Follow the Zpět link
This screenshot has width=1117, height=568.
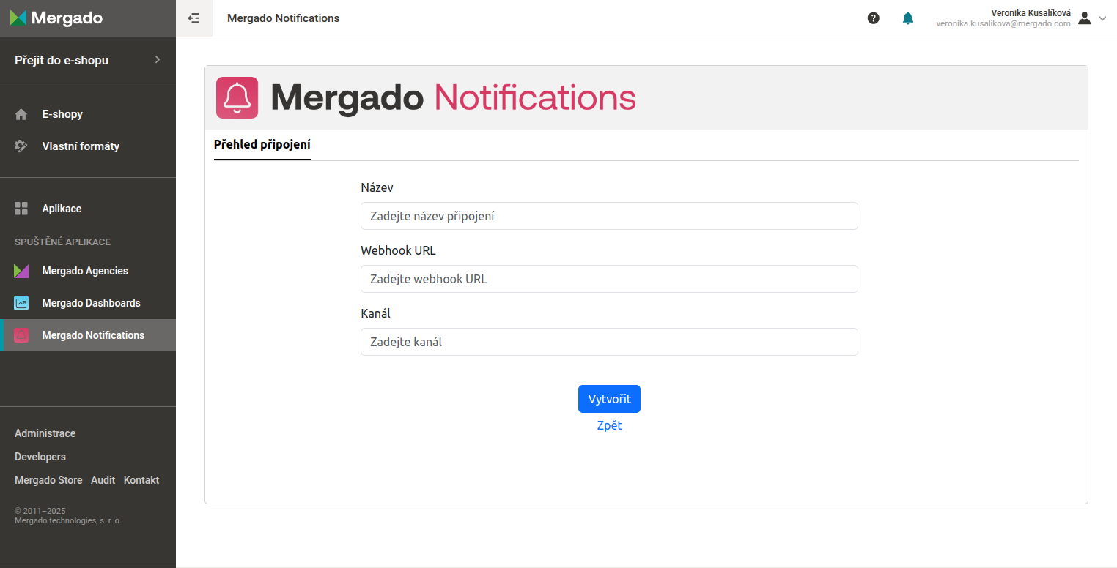[609, 425]
